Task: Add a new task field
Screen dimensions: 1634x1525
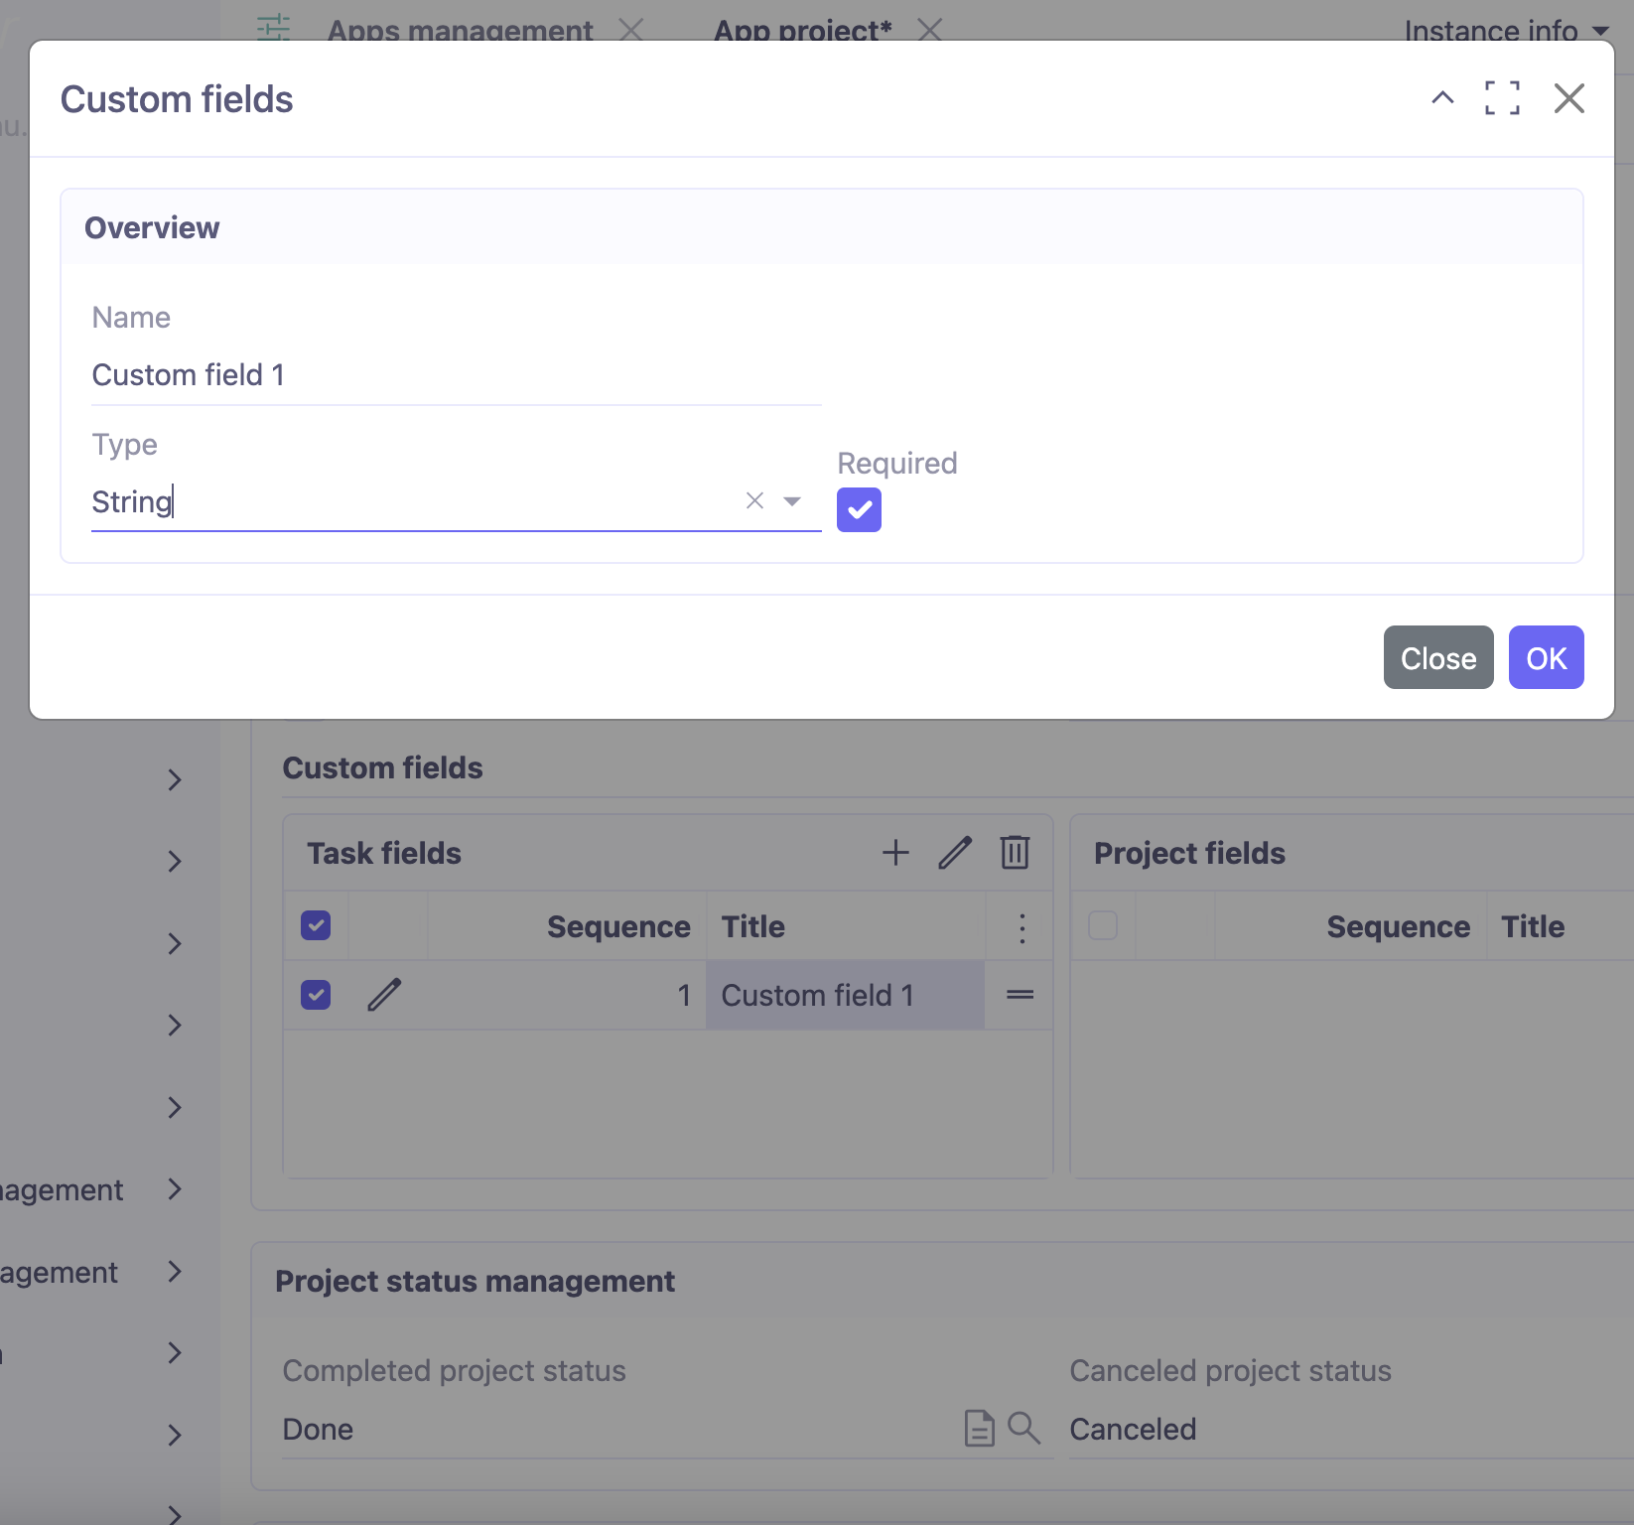Action: coord(894,852)
